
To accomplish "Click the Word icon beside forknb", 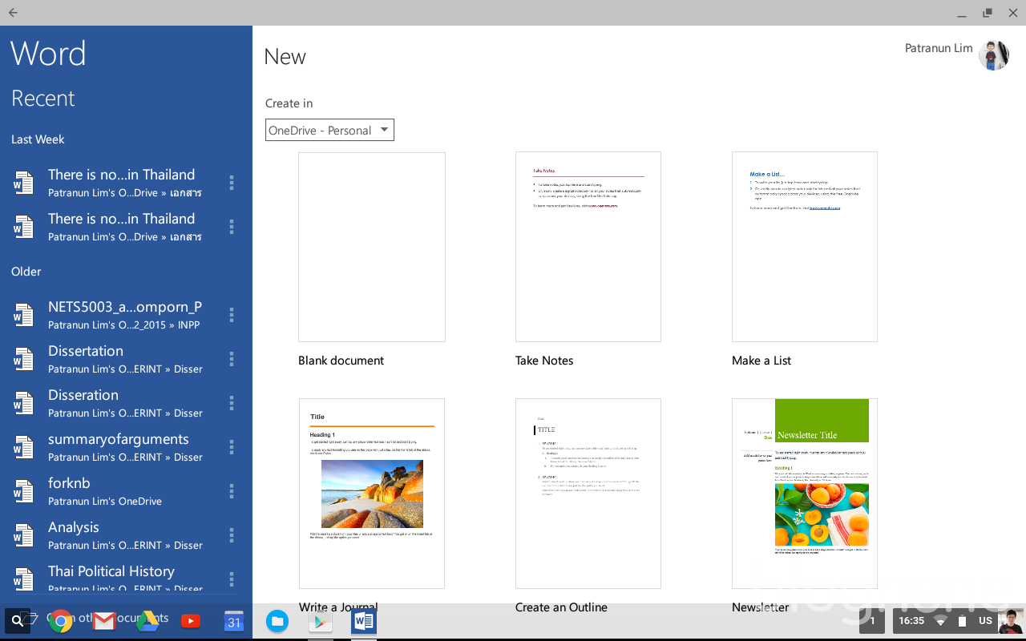I will (23, 491).
